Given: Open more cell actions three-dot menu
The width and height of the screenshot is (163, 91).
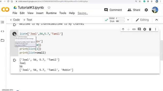Looking at the screenshot, I should [x=156, y=29].
